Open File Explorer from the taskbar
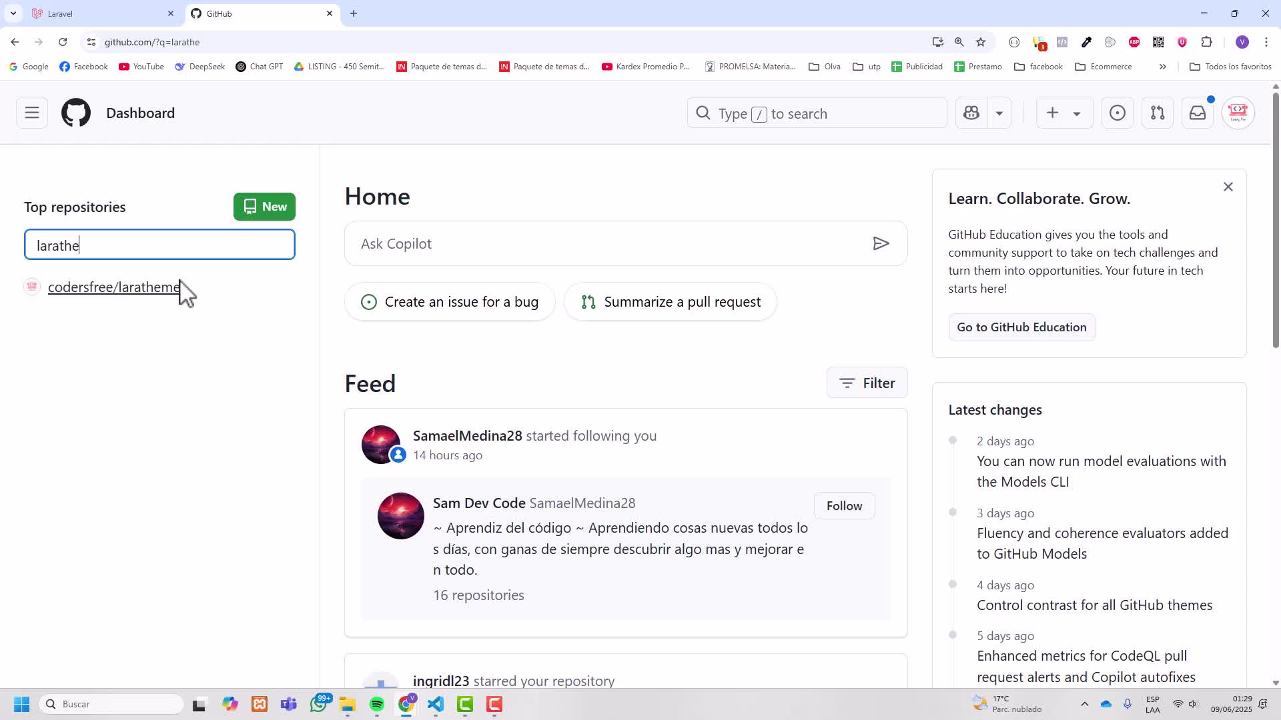 pyautogui.click(x=347, y=704)
